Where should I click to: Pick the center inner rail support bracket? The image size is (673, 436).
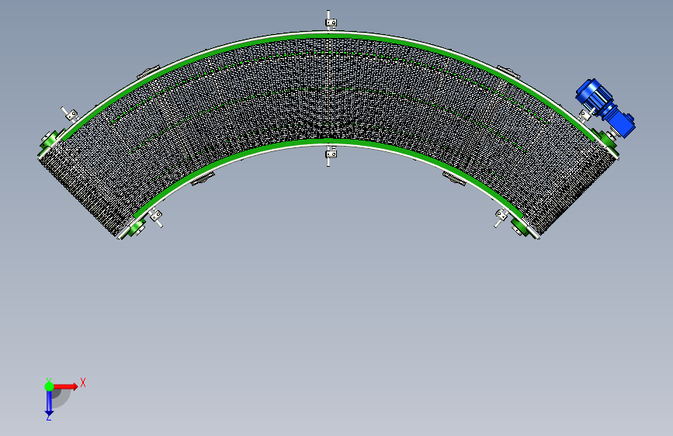[330, 155]
